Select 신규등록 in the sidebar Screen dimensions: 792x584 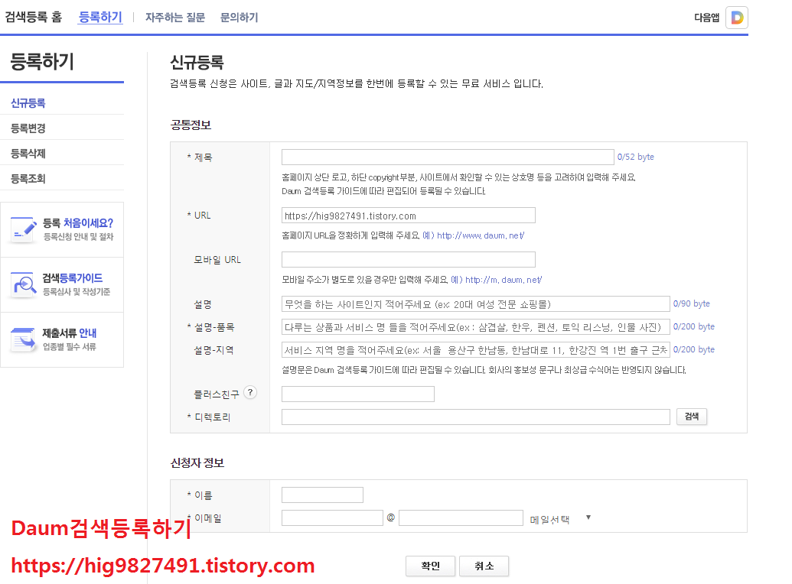pos(28,103)
